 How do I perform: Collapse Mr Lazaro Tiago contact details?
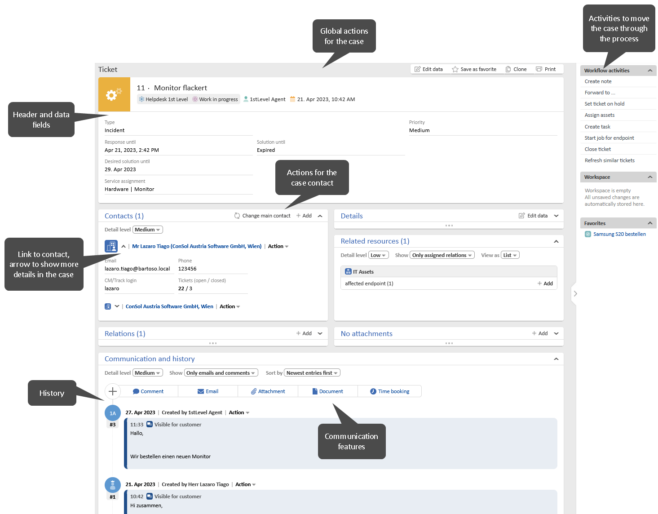tap(124, 246)
